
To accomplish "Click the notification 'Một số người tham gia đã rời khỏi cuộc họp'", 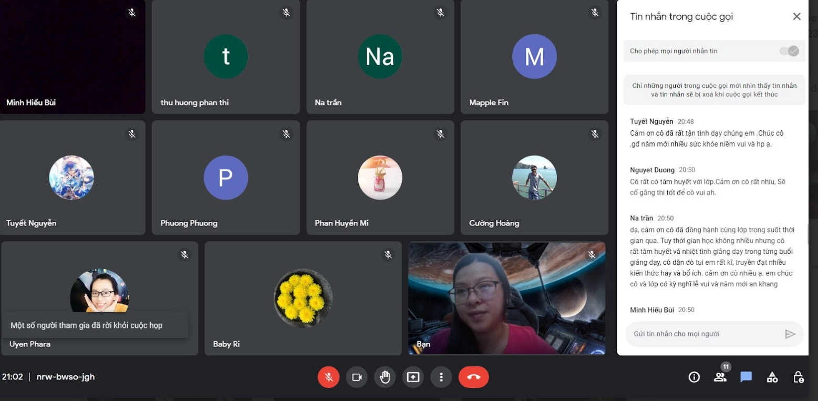I will [x=95, y=325].
